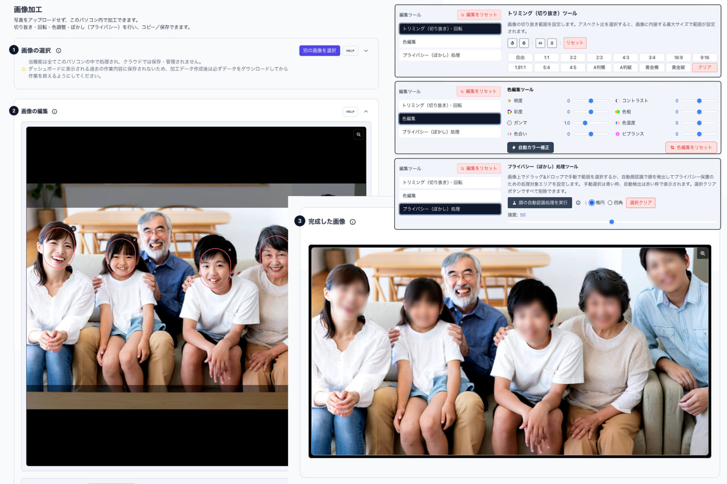Expand the 画像の選択 section chevron
The width and height of the screenshot is (727, 484).
(366, 51)
